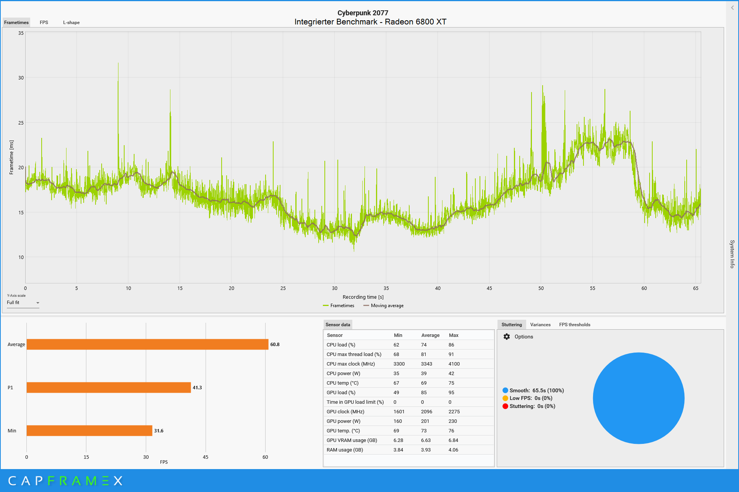Collapse the System Info chevron arrow
The image size is (739, 492).
point(732,8)
